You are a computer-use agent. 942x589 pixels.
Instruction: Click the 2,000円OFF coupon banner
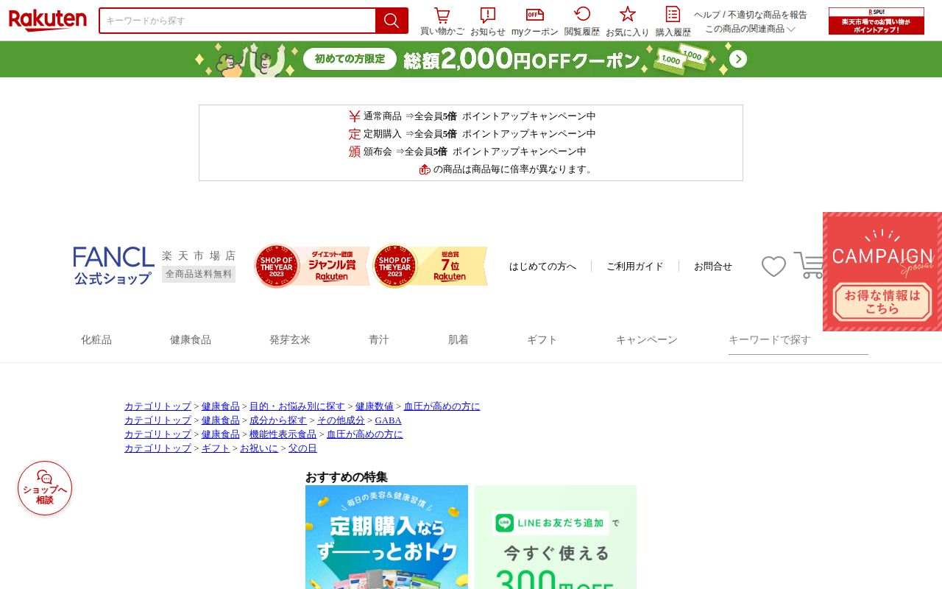[x=471, y=59]
